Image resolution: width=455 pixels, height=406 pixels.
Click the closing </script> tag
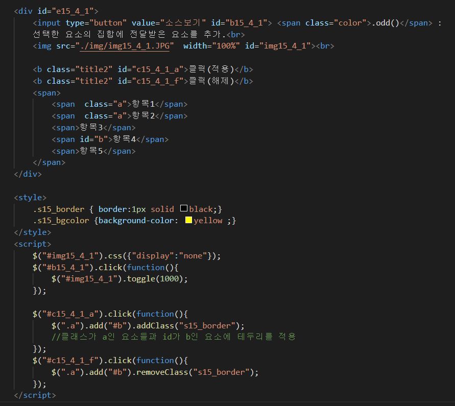35,395
